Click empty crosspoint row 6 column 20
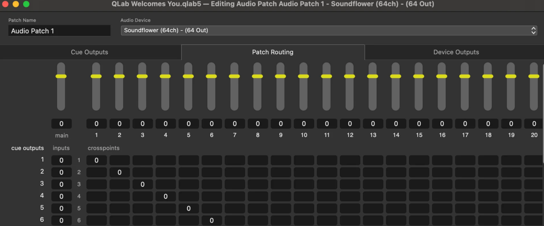544x226 pixels. (534, 220)
